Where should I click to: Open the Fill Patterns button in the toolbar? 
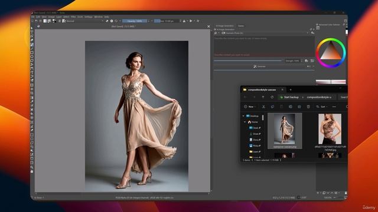point(49,21)
